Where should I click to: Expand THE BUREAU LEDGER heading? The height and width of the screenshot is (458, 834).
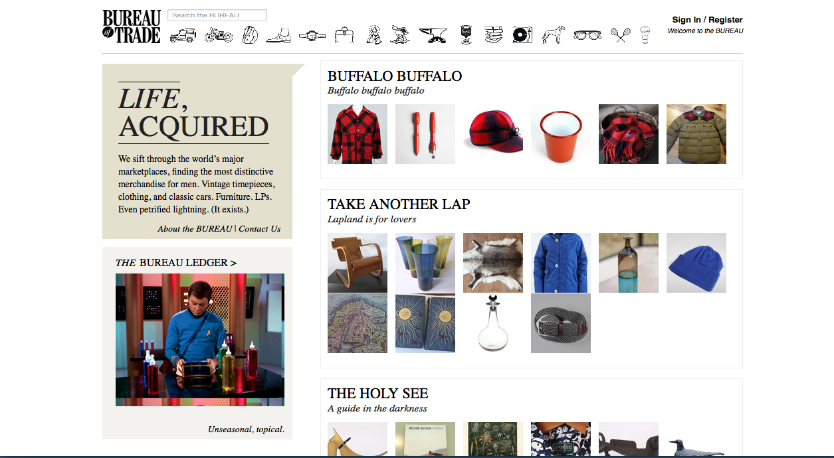coord(176,263)
